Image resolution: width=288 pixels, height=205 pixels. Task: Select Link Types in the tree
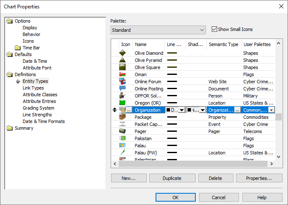pyautogui.click(x=33, y=88)
